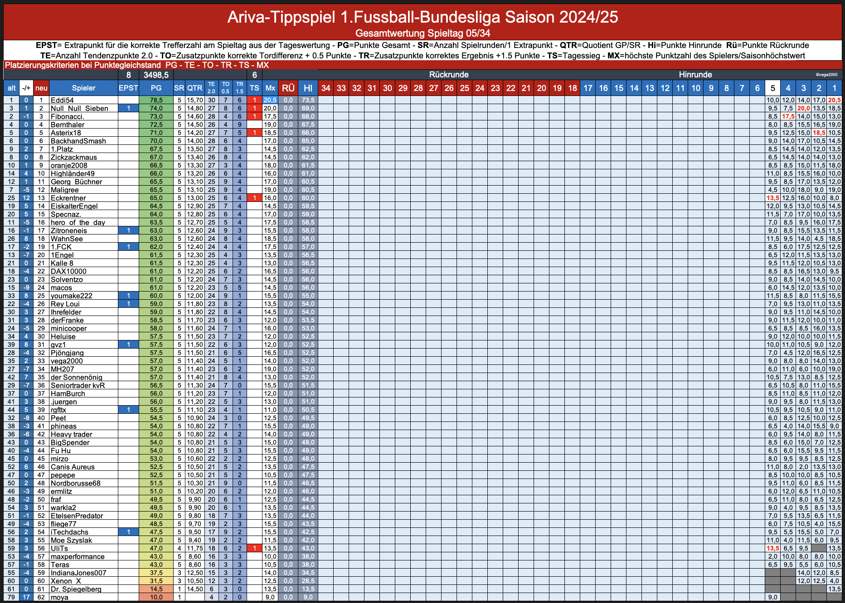Click player name 'vega2000'
This screenshot has height=603, width=845.
click(x=67, y=361)
